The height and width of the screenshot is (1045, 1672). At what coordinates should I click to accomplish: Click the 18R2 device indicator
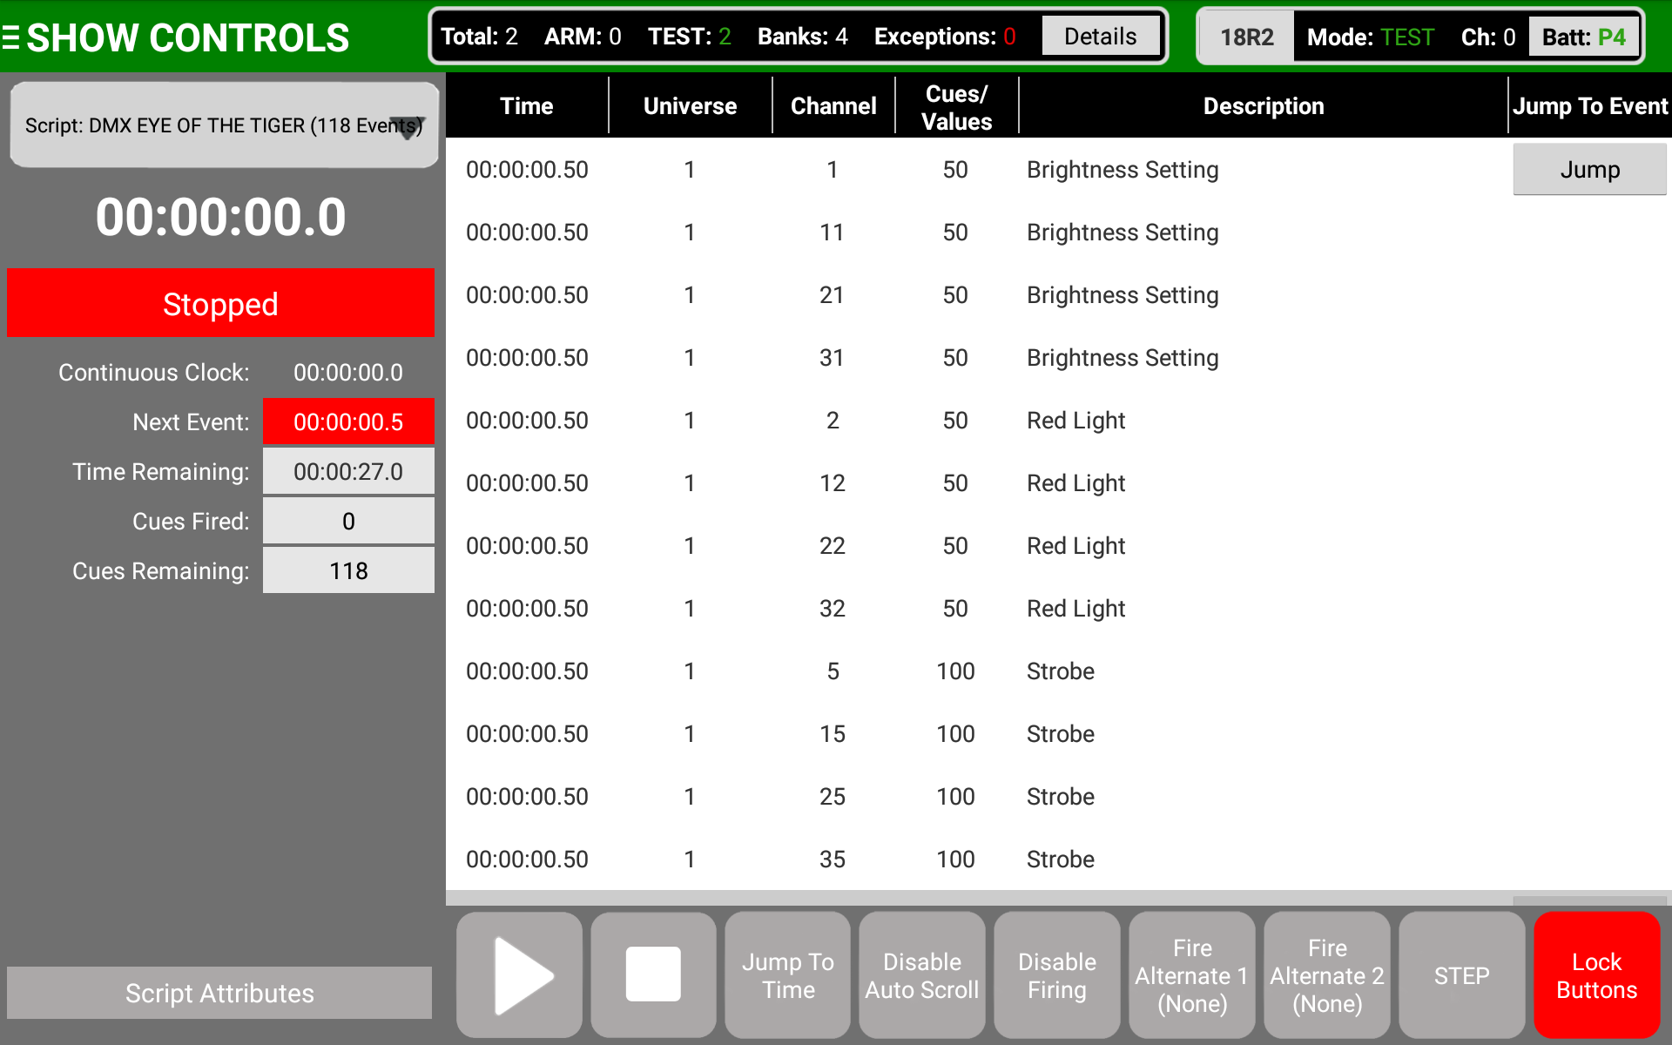click(x=1246, y=37)
